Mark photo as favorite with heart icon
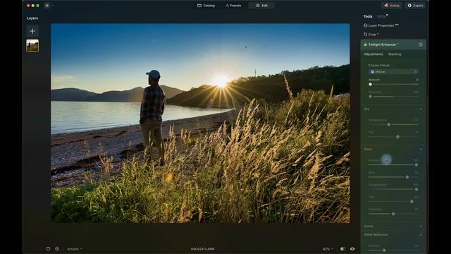This screenshot has width=451, height=254. click(x=48, y=249)
